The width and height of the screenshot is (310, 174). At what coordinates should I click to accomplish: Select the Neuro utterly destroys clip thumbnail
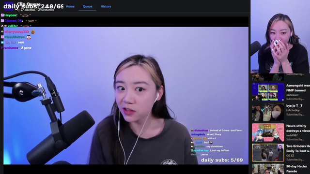[268, 132]
